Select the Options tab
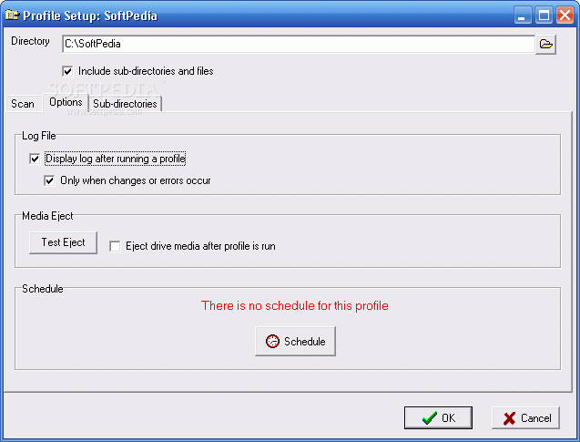The height and width of the screenshot is (442, 580). [x=66, y=102]
